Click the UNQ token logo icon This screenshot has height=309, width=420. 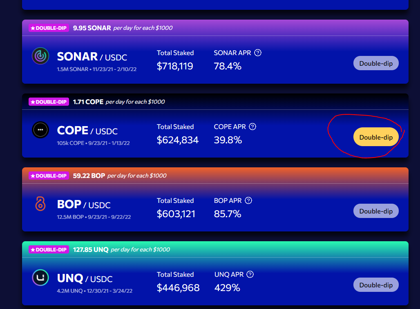tap(40, 278)
